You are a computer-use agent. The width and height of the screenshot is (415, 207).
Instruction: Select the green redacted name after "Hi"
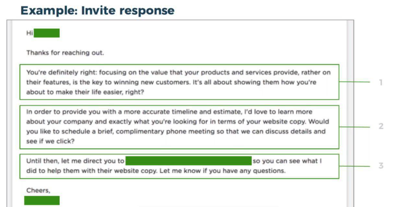47,33
